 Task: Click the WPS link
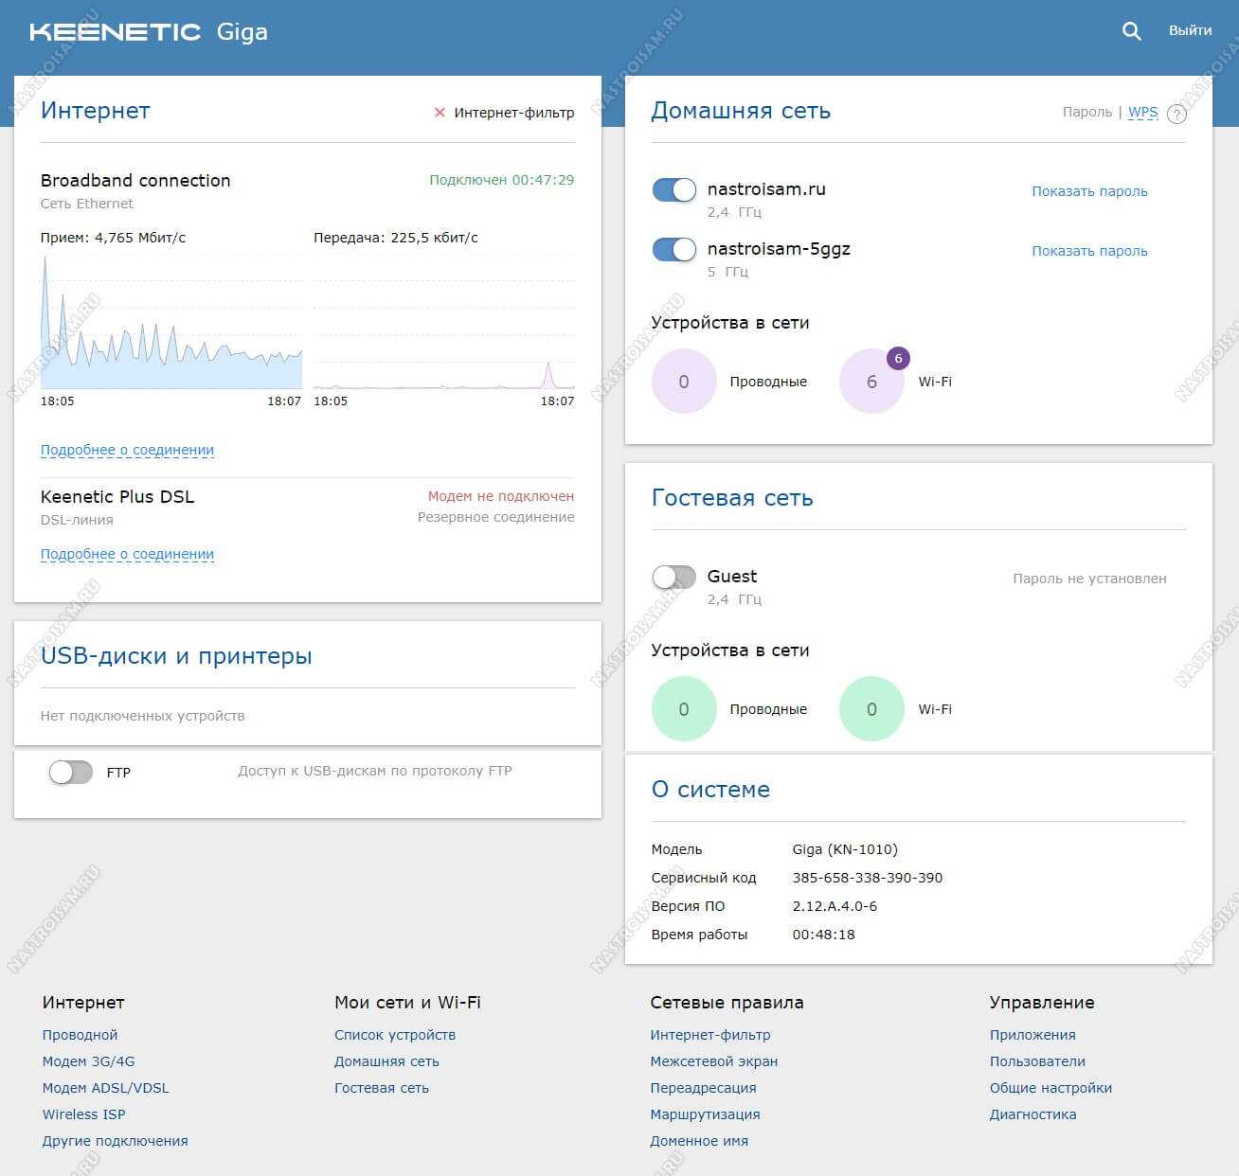[1142, 112]
